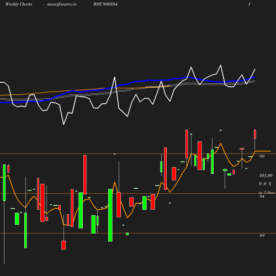This screenshot has width=276, height=276.
Task: Click the "1" label at top right
Action: 250,4
